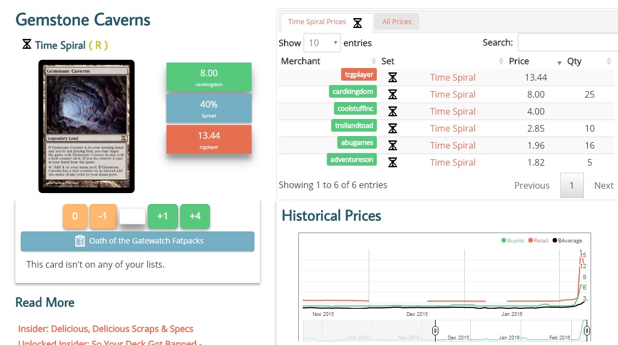Click the set icon in the abugames row

(x=392, y=145)
